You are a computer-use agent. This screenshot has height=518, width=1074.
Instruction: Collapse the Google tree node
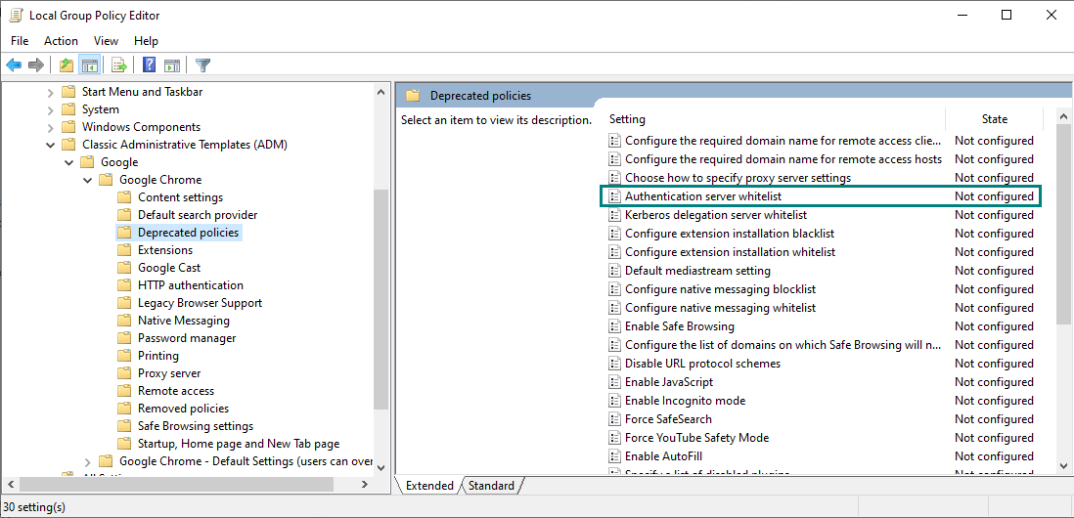pos(68,162)
